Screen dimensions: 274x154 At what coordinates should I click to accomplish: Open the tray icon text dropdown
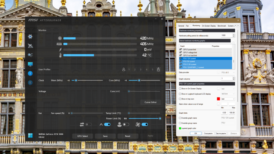point(228,99)
